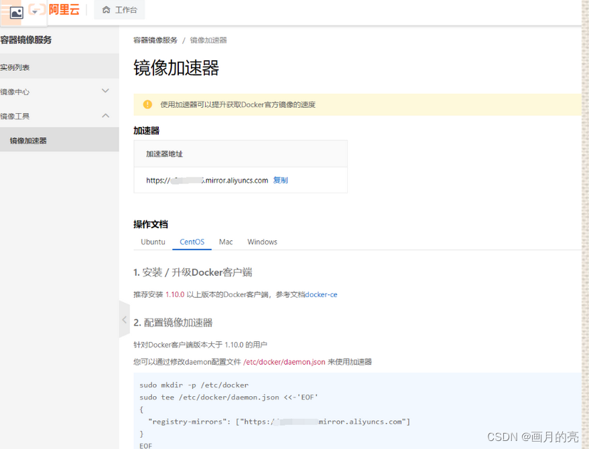Click the 'sudo mkdir -p /etc/docker' code line
Screen dimensions: 589x449
pos(194,385)
